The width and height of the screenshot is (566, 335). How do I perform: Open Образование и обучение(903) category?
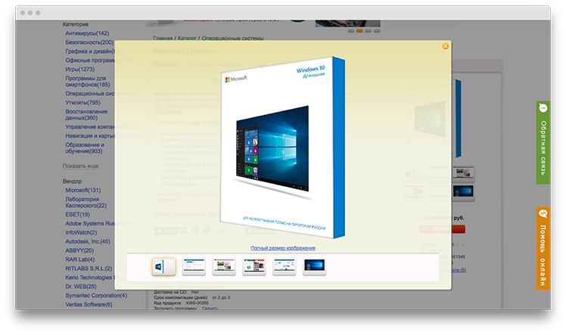(x=85, y=148)
